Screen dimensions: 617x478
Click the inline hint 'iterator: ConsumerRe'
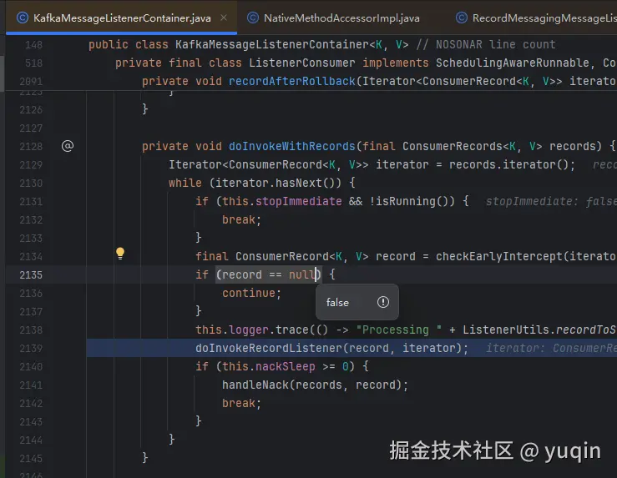pos(551,348)
